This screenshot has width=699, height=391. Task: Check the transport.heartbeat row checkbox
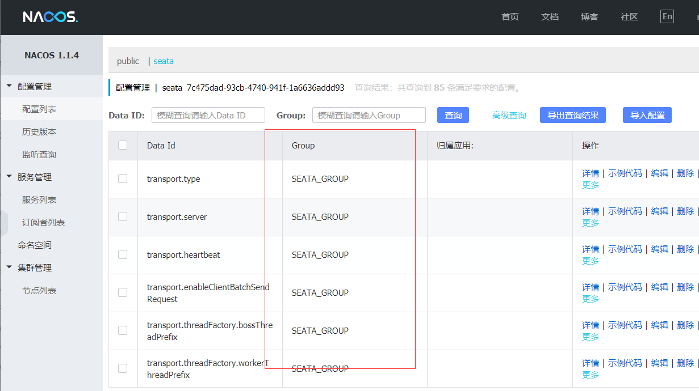click(x=123, y=254)
